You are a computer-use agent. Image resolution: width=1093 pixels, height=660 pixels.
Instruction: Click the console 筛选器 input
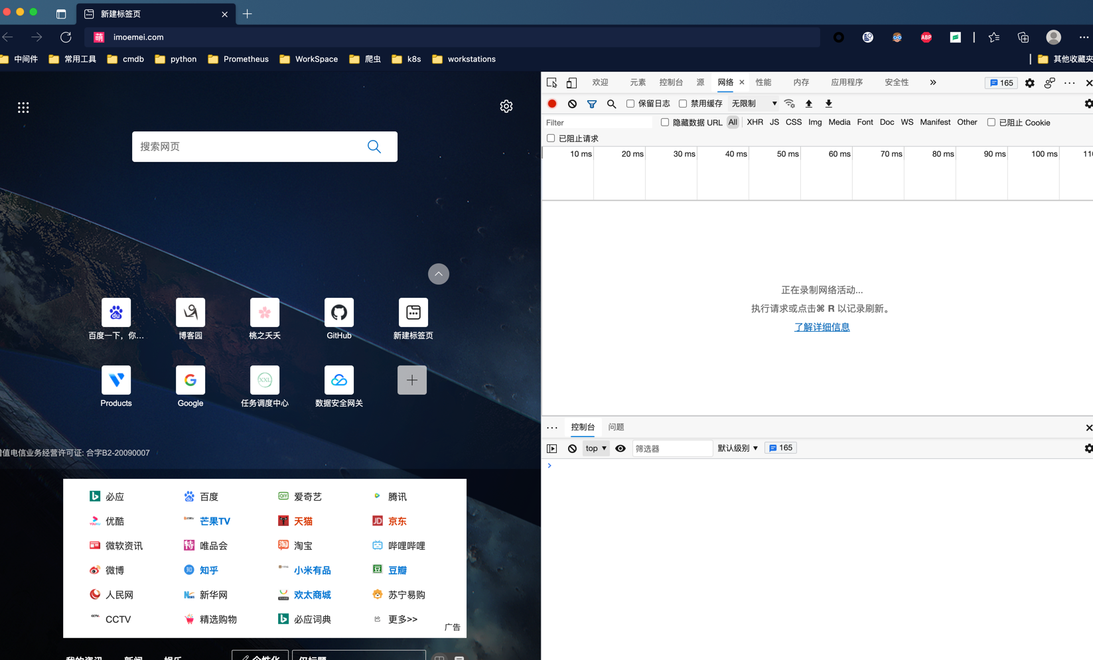coord(672,448)
